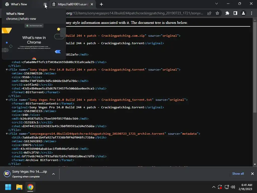Click the address bar URL
Image resolution: width=257 pixels, height=193 pixels.
(135, 13)
